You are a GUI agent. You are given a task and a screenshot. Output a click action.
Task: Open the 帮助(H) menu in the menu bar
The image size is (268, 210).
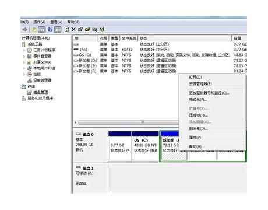[x=73, y=22]
